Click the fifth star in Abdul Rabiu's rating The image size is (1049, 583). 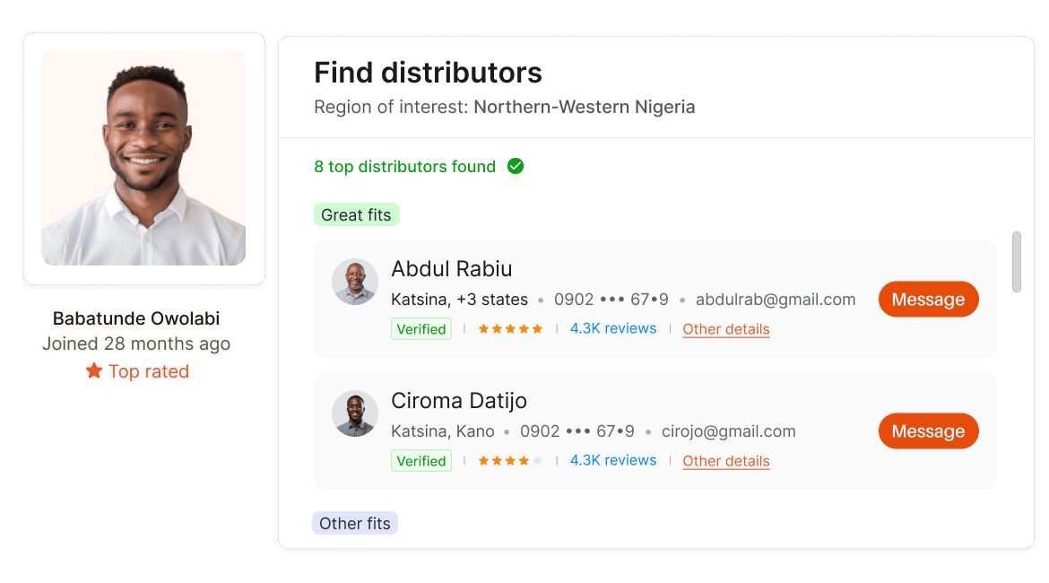536,329
